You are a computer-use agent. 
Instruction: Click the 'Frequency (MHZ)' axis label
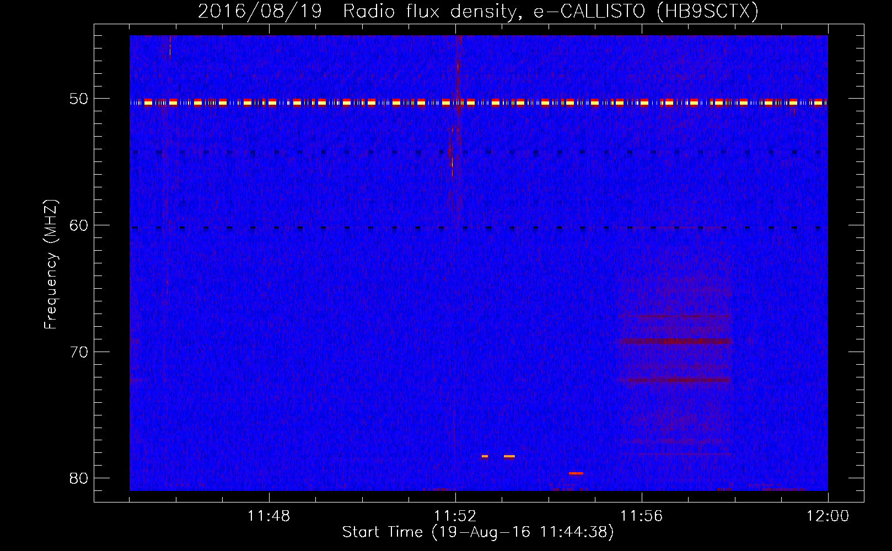pyautogui.click(x=51, y=264)
